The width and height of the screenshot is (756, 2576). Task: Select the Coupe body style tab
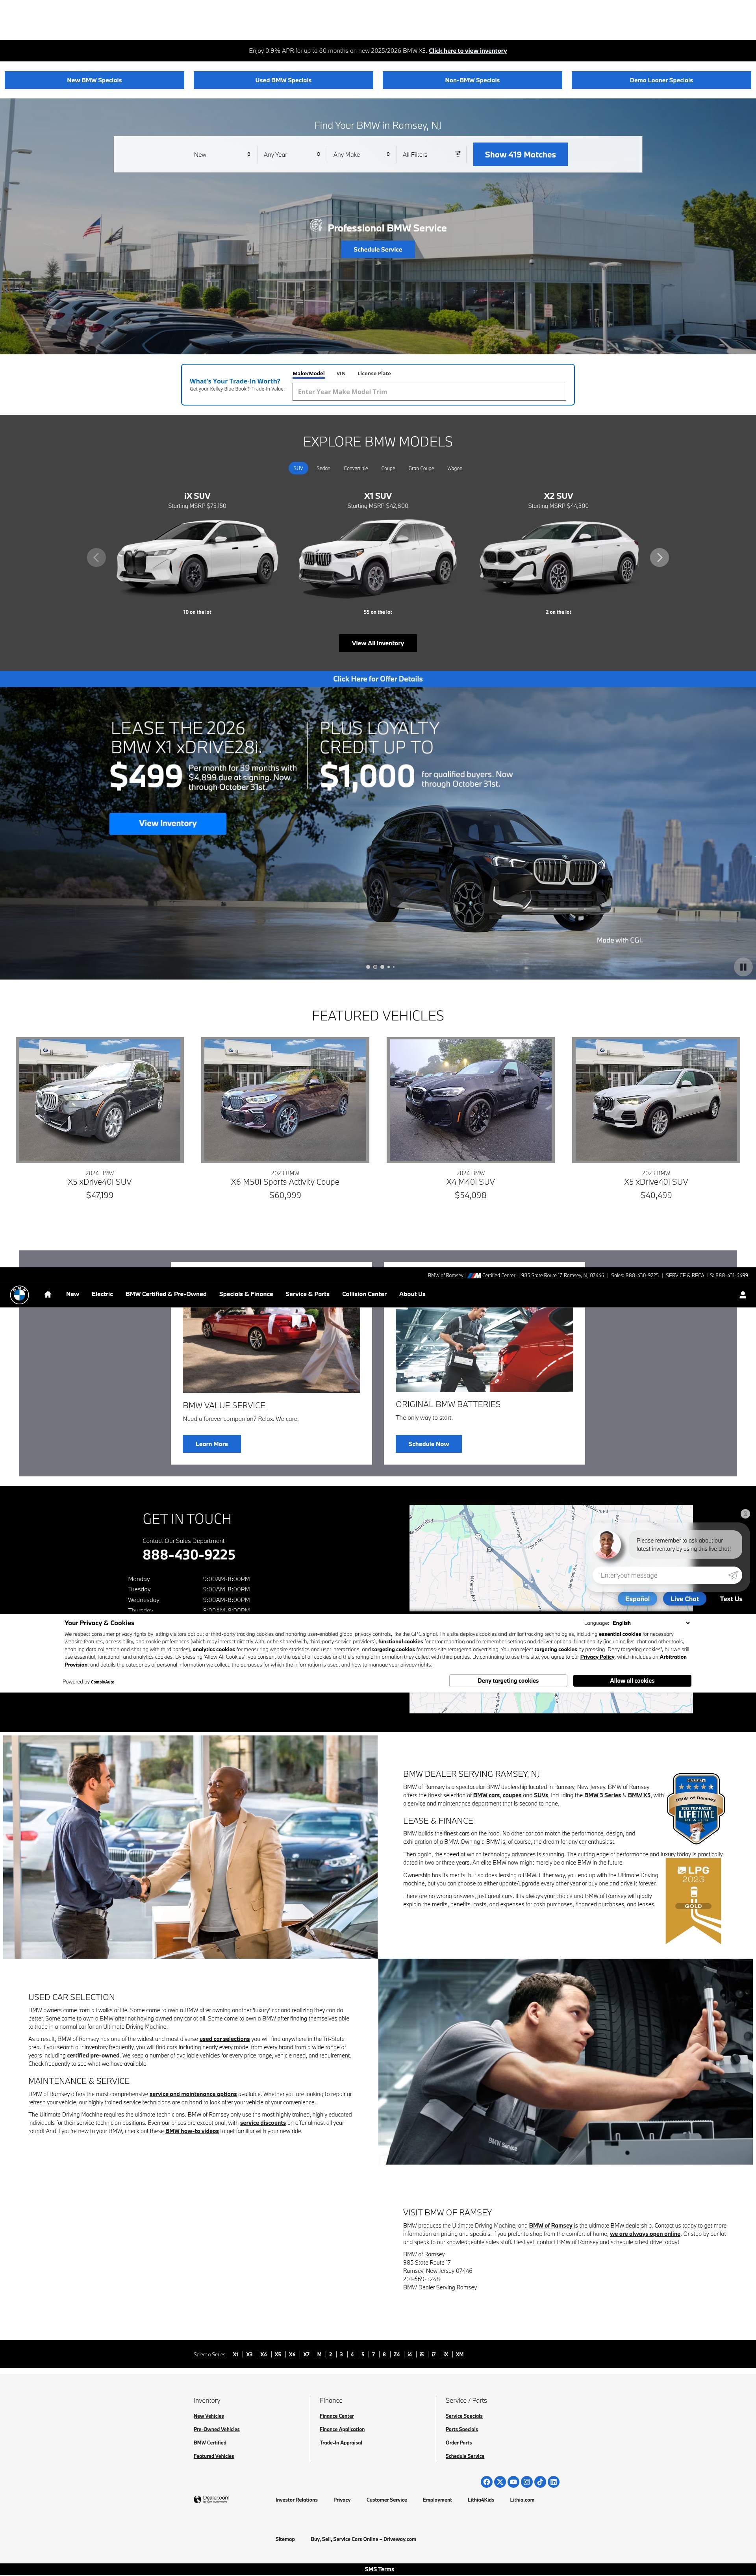tap(388, 468)
